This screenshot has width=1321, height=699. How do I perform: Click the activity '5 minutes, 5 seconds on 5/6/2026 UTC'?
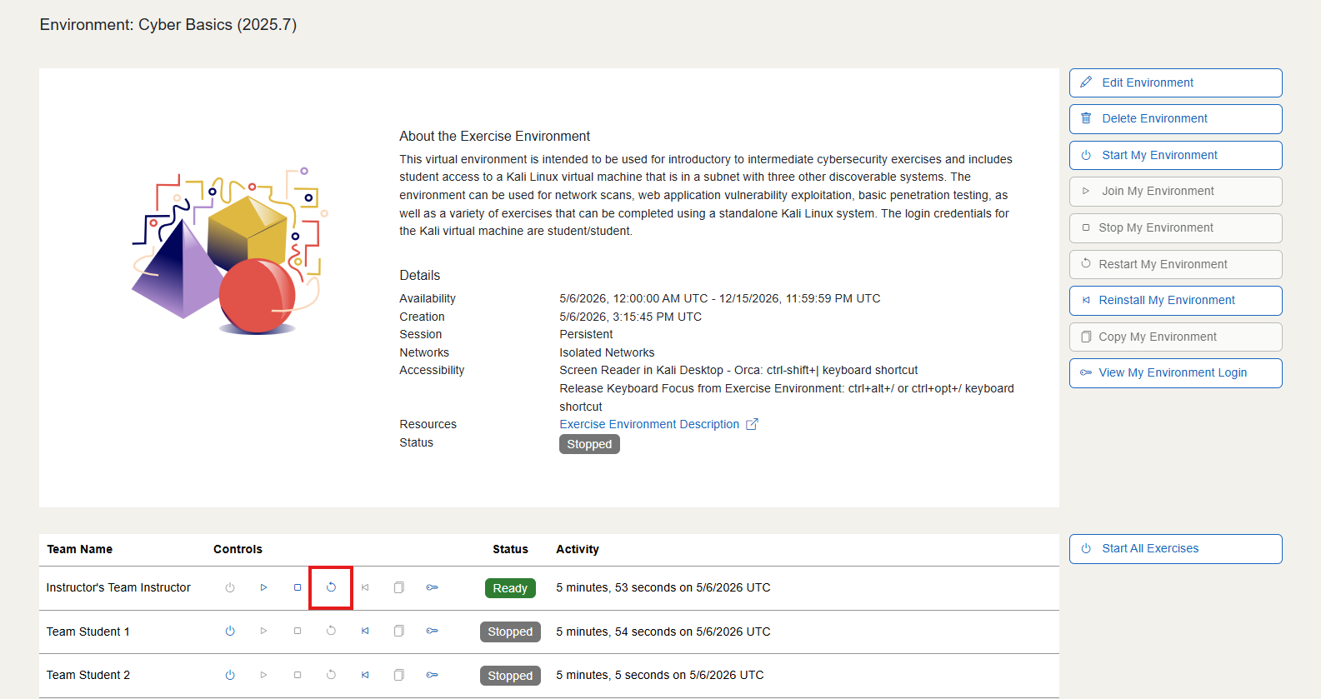(x=660, y=675)
